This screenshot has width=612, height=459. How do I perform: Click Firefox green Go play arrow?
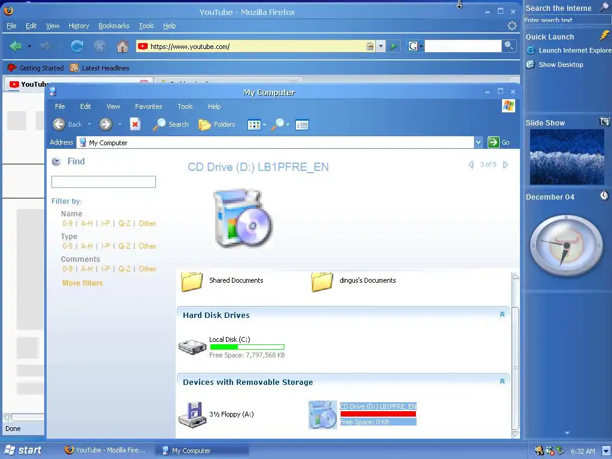click(394, 47)
